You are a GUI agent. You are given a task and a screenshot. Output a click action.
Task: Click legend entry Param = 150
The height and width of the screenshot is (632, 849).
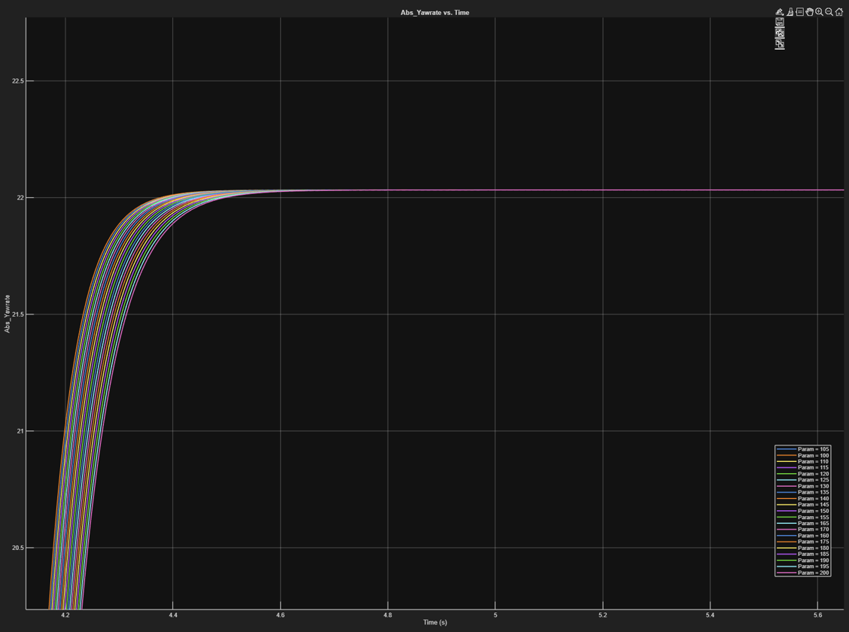pos(802,511)
